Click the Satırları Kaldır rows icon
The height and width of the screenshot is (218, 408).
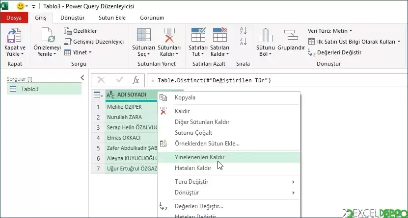(x=220, y=35)
